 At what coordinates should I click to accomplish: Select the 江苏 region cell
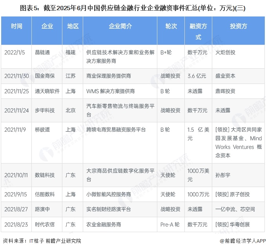(70, 76)
